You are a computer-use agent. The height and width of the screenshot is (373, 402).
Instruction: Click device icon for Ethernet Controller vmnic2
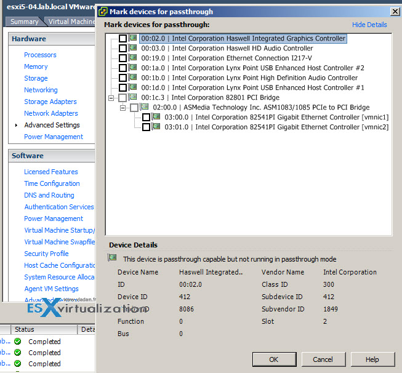(156, 126)
